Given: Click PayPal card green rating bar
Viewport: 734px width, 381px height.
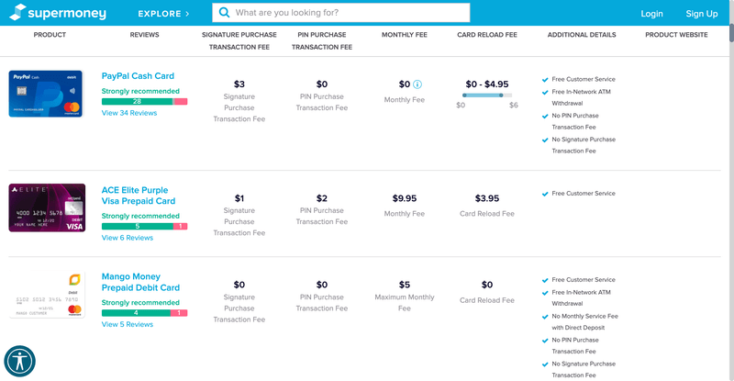Looking at the screenshot, I should coord(137,101).
